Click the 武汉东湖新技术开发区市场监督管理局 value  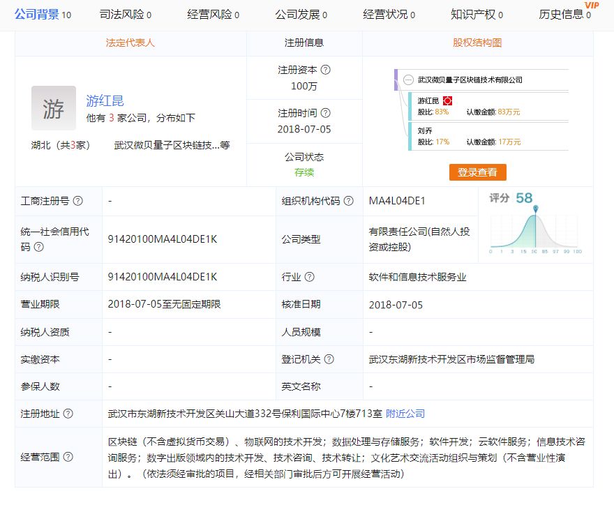(451, 359)
